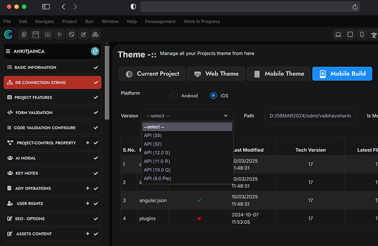Viewport: 378px width, 246px height.
Task: Open the Version select dropdown
Action: pos(187,116)
